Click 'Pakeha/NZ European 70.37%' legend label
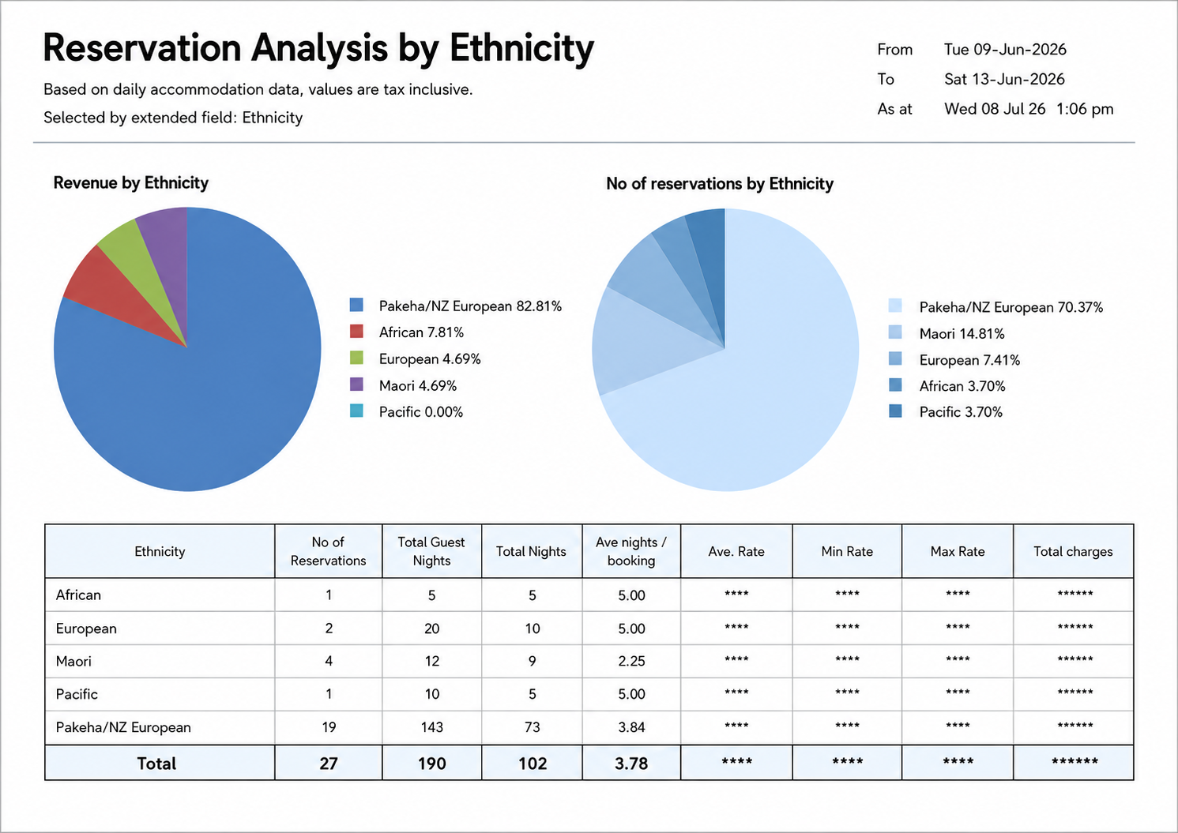The image size is (1178, 833). [x=1011, y=306]
